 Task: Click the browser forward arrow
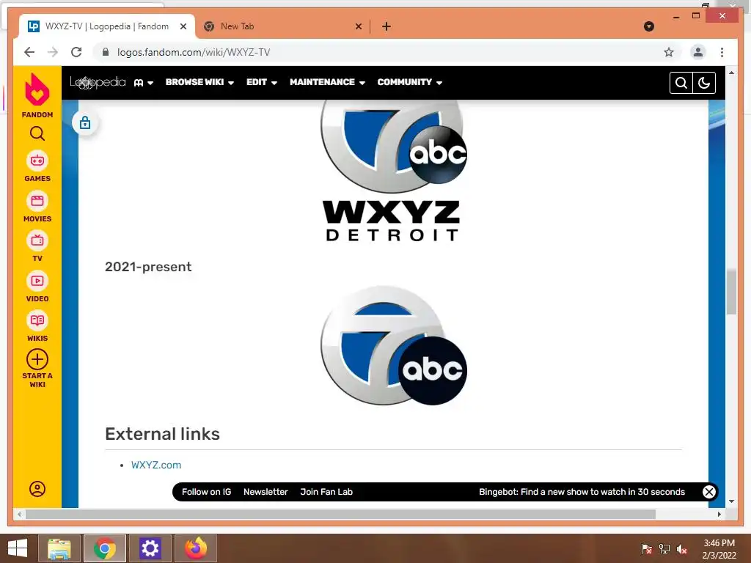tap(53, 52)
